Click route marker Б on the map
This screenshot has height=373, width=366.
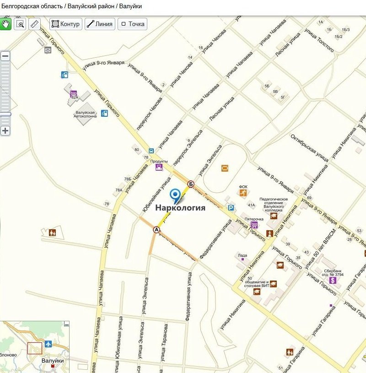coord(191,184)
